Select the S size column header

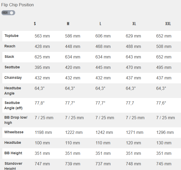coord(35,24)
